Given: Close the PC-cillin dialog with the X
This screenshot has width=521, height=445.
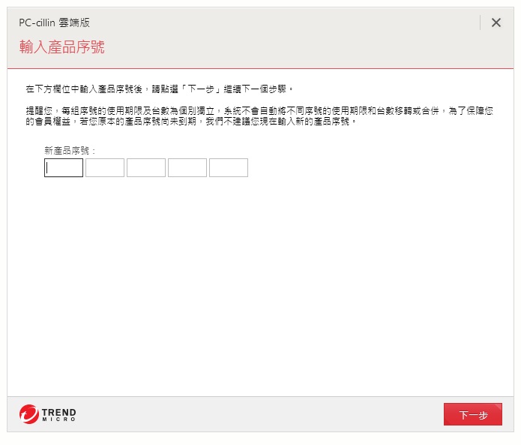Looking at the screenshot, I should pyautogui.click(x=496, y=23).
